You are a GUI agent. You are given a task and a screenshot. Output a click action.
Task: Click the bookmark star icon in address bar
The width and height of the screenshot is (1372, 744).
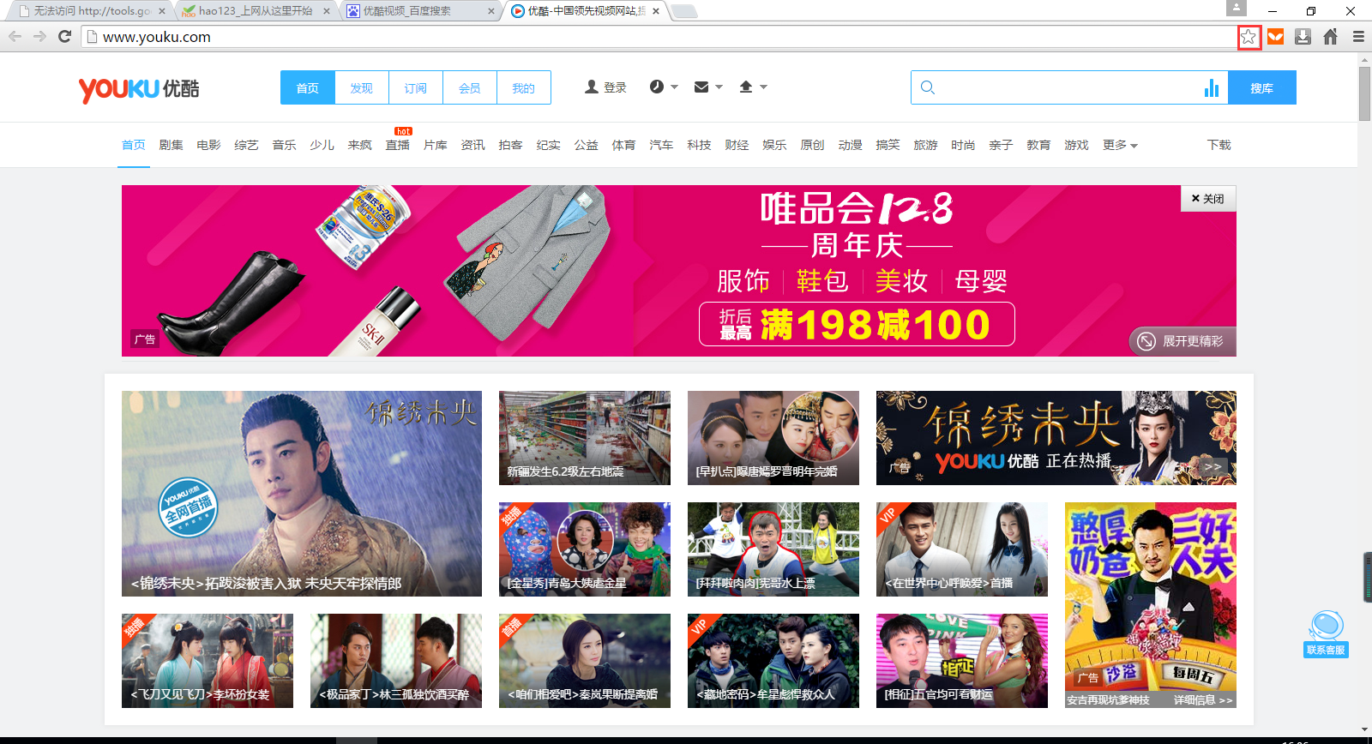(1249, 37)
